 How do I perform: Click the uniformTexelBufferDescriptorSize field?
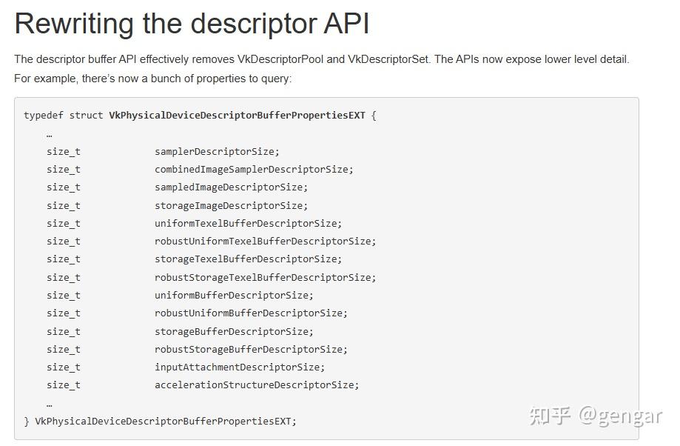click(x=248, y=223)
